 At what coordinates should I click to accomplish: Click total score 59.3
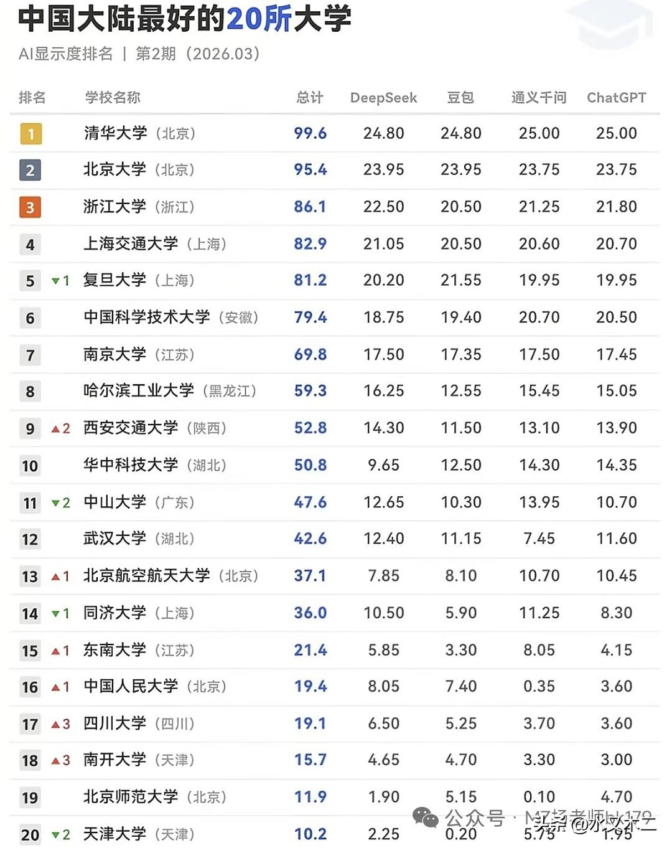tap(310, 391)
